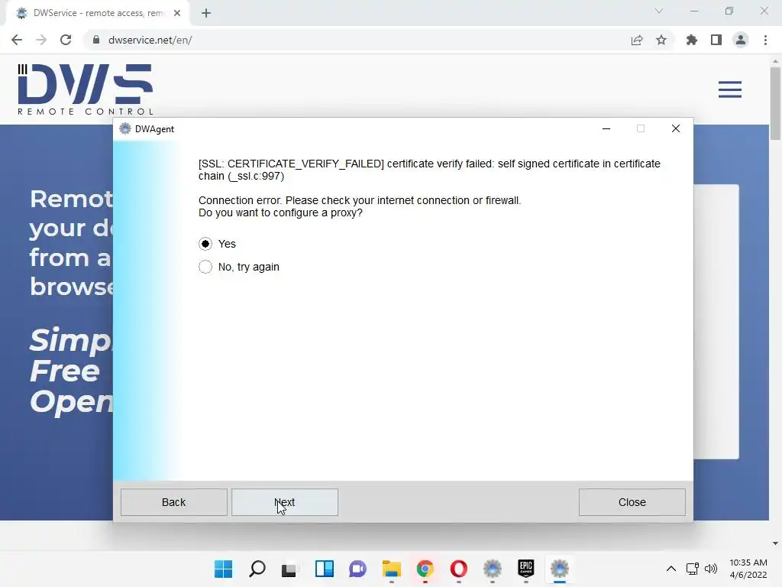This screenshot has width=782, height=587.
Task: Click the active DWAgent taskbar icon
Action: [560, 569]
